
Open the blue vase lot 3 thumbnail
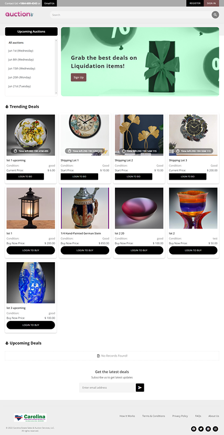(x=31, y=283)
